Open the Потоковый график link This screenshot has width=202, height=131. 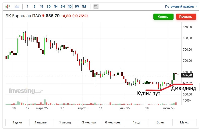[181, 7]
